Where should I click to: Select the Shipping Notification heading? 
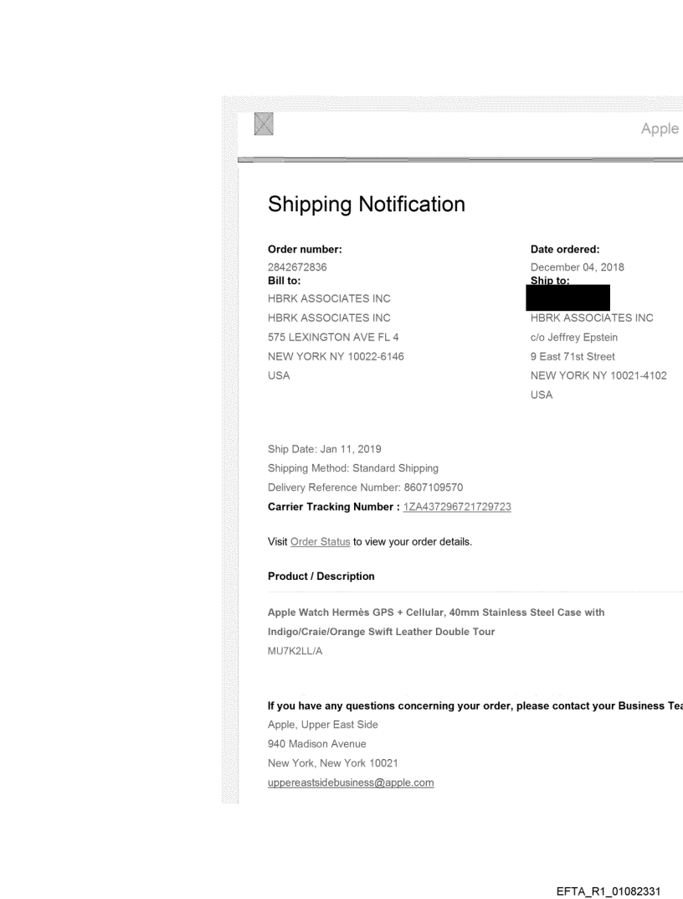point(366,204)
